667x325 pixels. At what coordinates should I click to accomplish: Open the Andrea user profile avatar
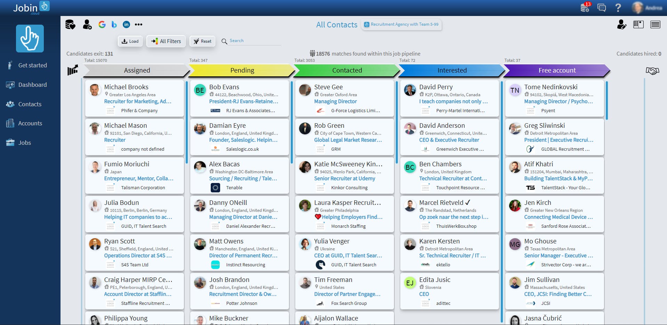[637, 8]
